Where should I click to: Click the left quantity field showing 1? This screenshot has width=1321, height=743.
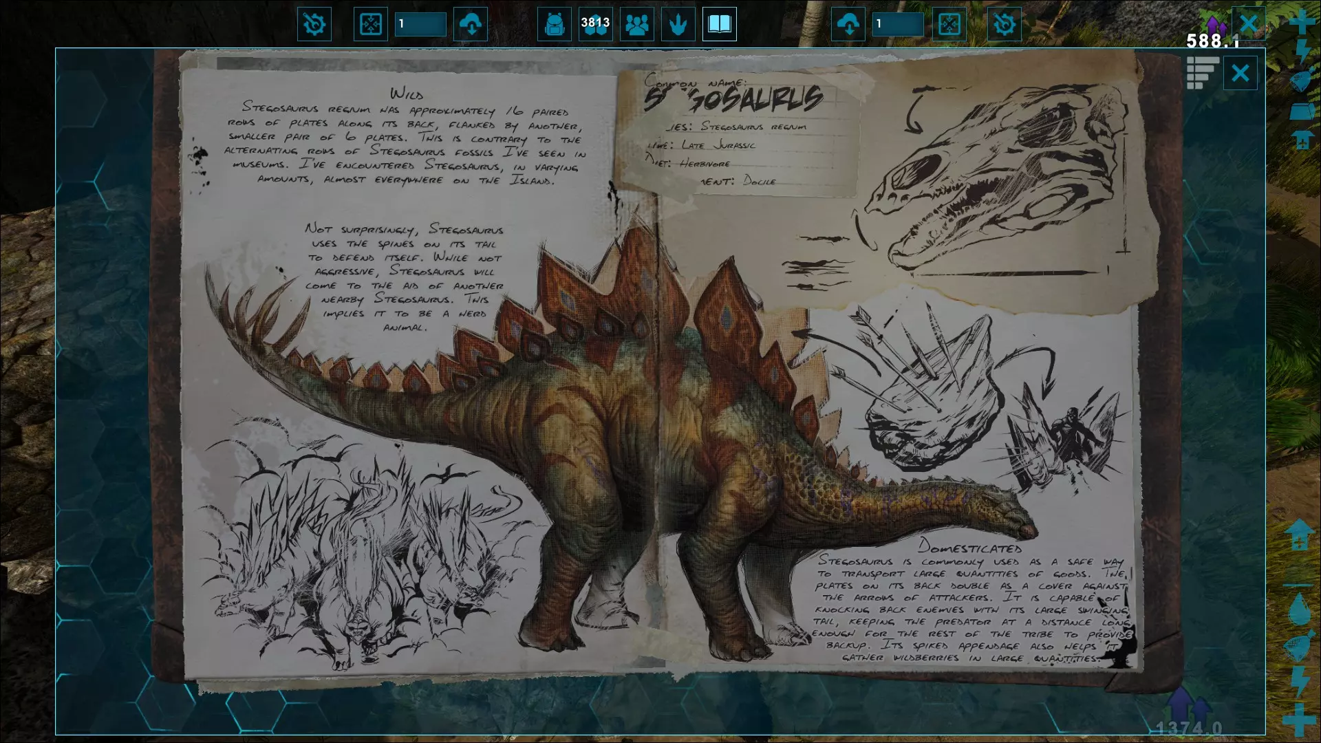click(x=420, y=25)
